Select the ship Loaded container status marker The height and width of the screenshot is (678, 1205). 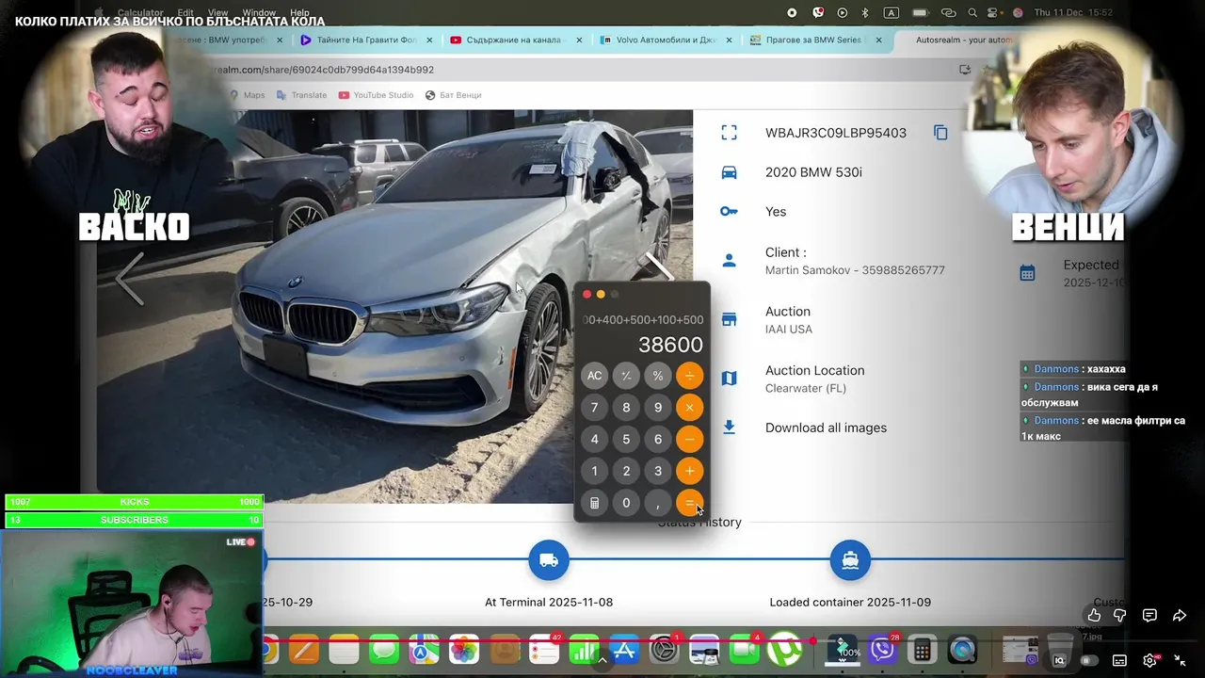click(850, 560)
